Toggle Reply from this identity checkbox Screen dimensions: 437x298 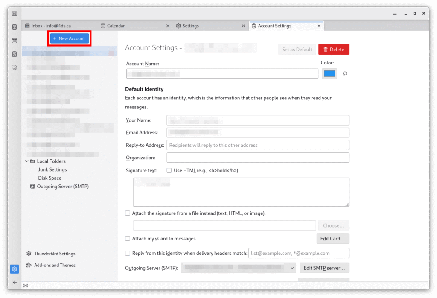click(x=128, y=253)
